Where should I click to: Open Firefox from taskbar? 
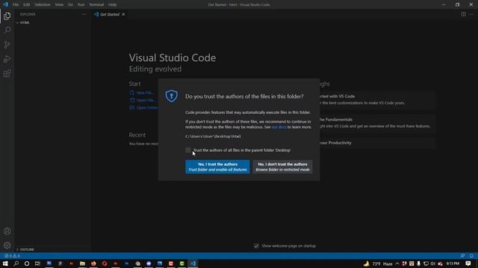point(93,264)
